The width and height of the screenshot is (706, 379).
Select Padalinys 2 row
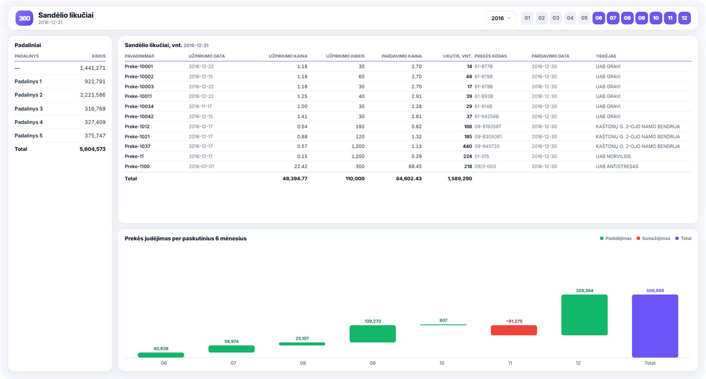click(x=60, y=95)
